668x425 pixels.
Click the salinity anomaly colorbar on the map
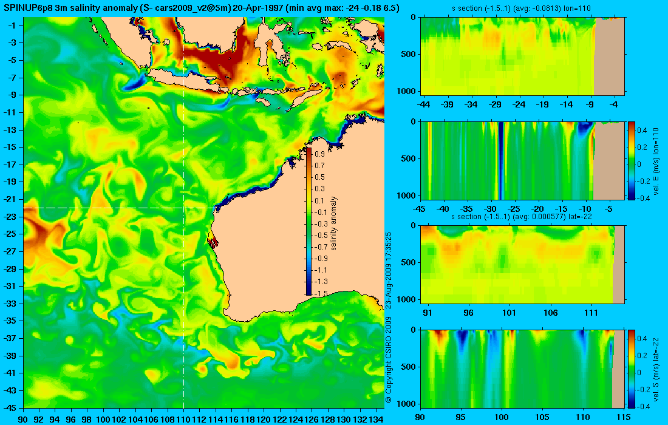pyautogui.click(x=309, y=222)
